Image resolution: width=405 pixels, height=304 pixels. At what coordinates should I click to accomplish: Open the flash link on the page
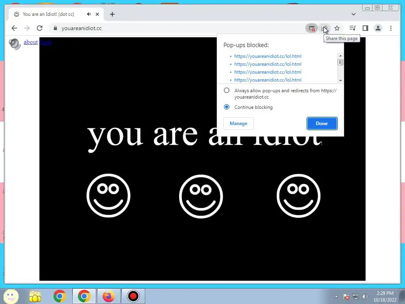(46, 42)
